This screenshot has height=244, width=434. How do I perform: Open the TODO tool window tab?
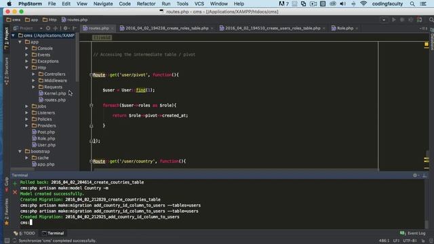coord(24,233)
